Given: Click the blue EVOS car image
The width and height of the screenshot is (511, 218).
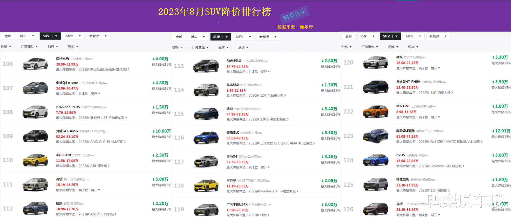Looking at the screenshot, I should [x=376, y=160].
